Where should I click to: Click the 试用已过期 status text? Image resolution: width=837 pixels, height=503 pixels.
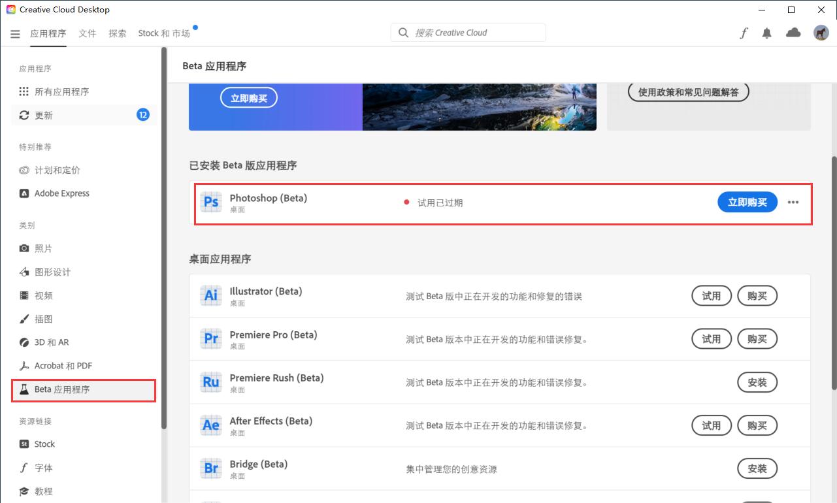pos(440,203)
